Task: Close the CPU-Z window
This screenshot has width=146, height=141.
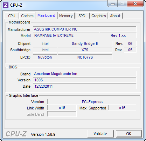Action: tap(135, 4)
